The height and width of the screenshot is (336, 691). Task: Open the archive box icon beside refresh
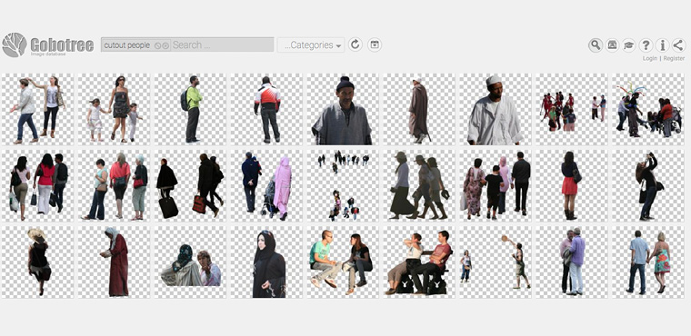point(375,44)
